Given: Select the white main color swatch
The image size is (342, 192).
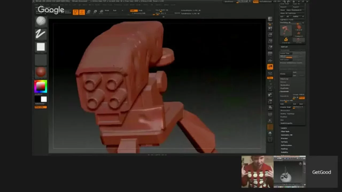Looking at the screenshot, I should pos(44,99).
